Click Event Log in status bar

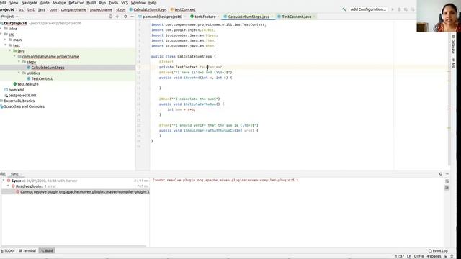pos(438,251)
